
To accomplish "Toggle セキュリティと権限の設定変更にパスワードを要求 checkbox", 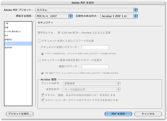I will coord(39,60).
